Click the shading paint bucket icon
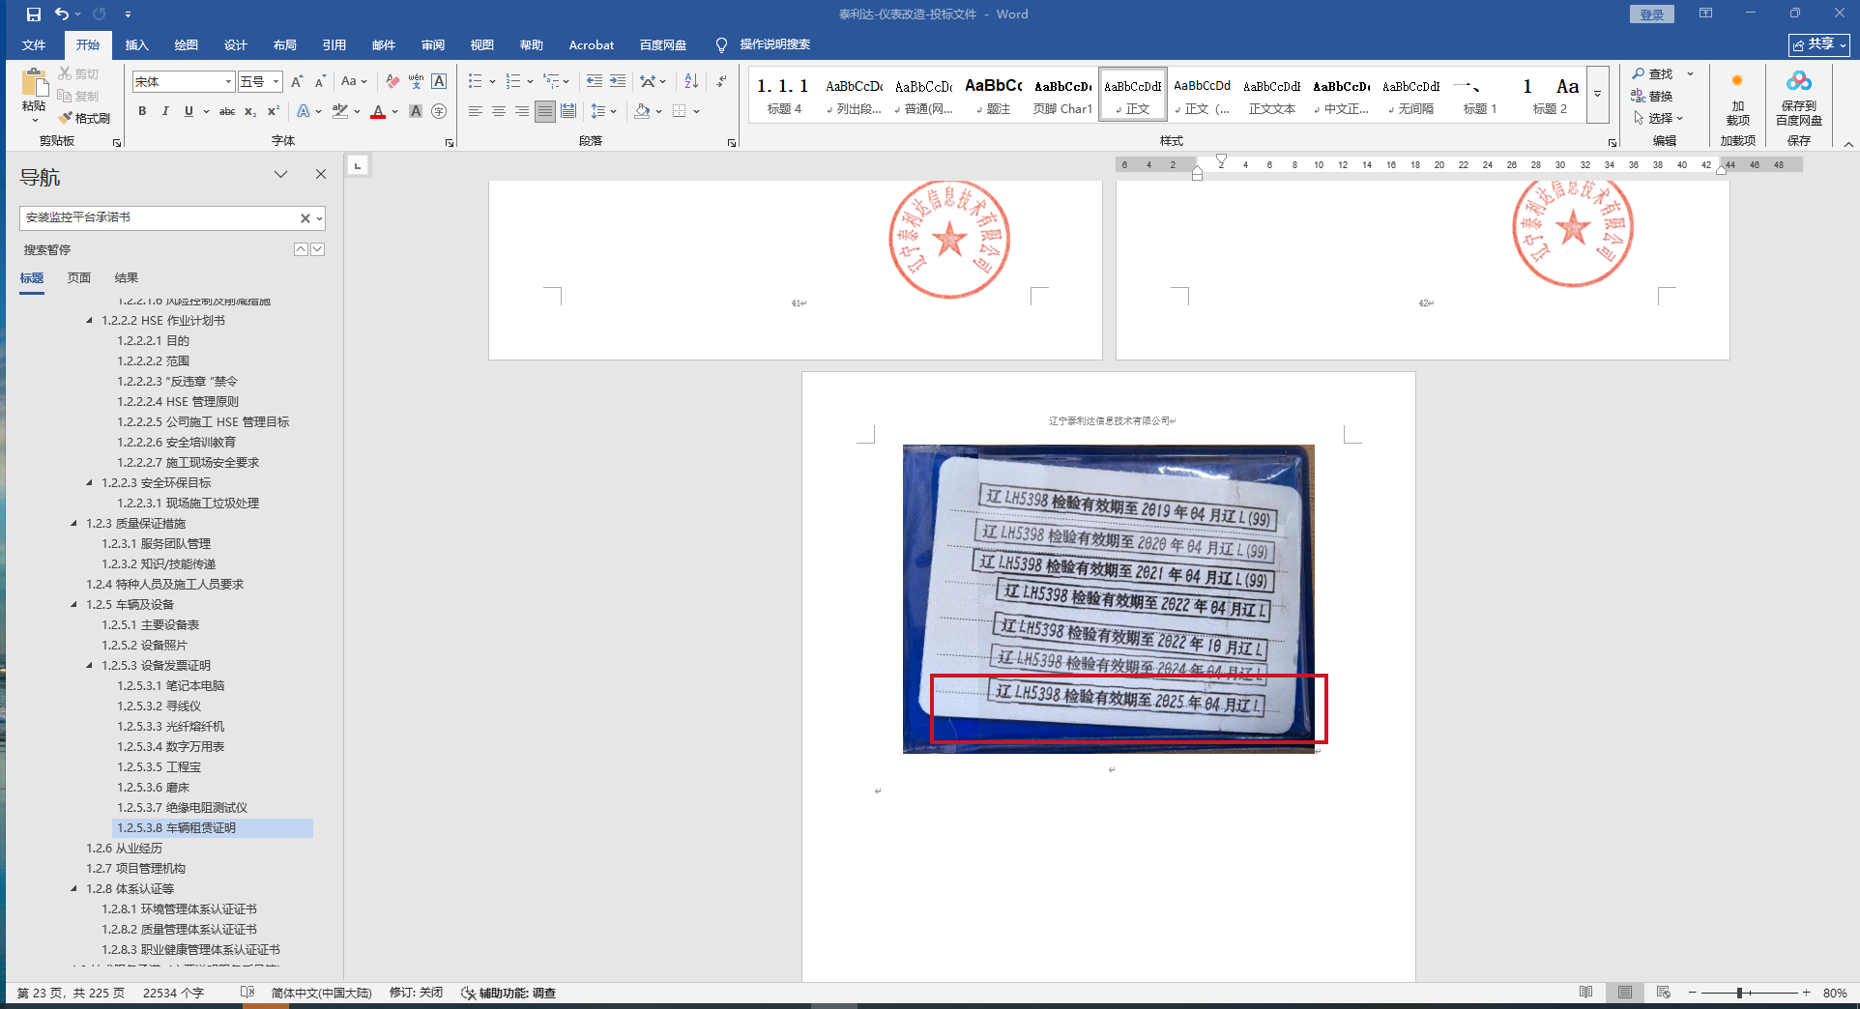Image resolution: width=1860 pixels, height=1009 pixels. pyautogui.click(x=642, y=111)
